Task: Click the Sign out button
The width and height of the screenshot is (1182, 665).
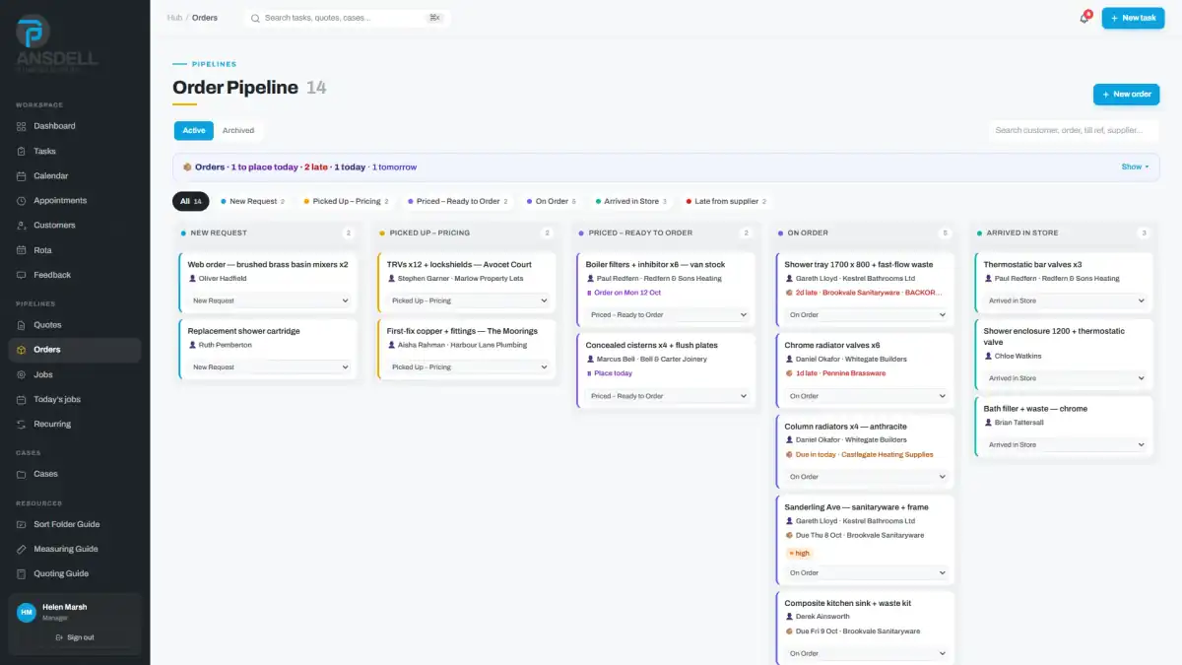Action: tap(75, 637)
